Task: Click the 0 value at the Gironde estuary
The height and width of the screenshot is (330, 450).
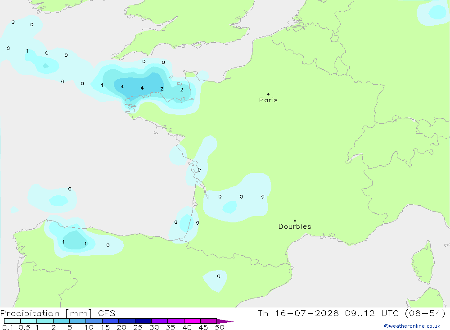Action: pyautogui.click(x=199, y=170)
